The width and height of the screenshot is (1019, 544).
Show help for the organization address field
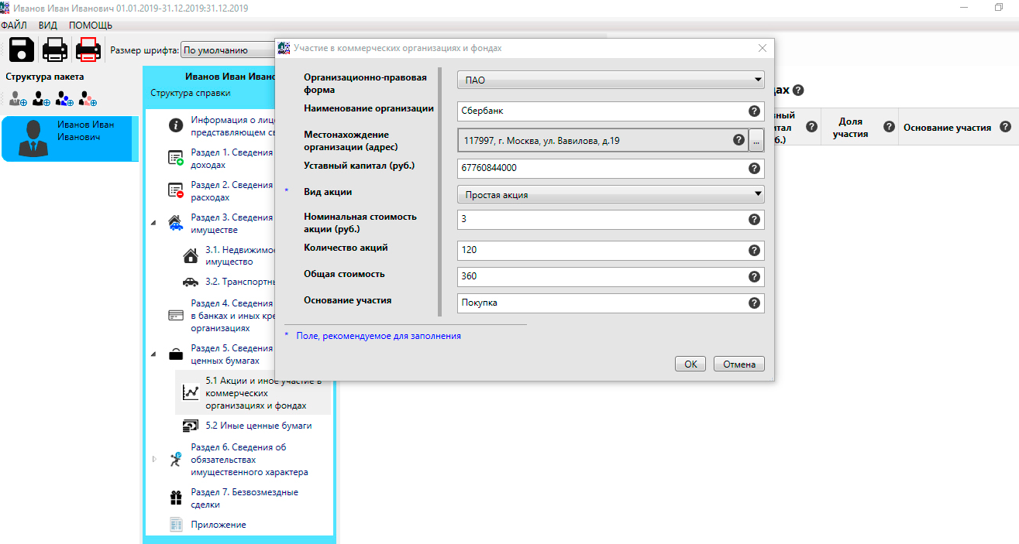(x=738, y=140)
